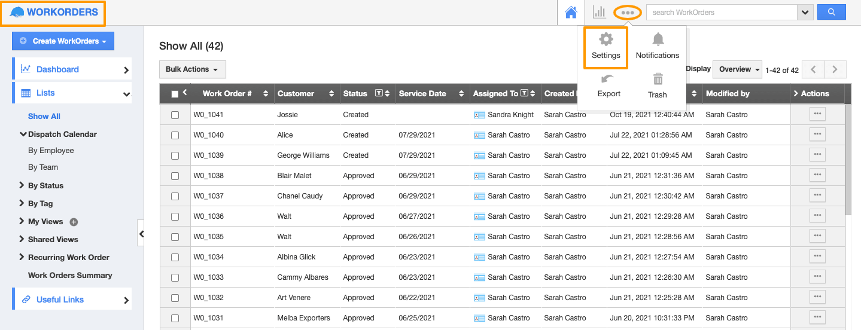Select the checkbox for W0_1038 row
Image resolution: width=861 pixels, height=330 pixels.
pos(175,176)
